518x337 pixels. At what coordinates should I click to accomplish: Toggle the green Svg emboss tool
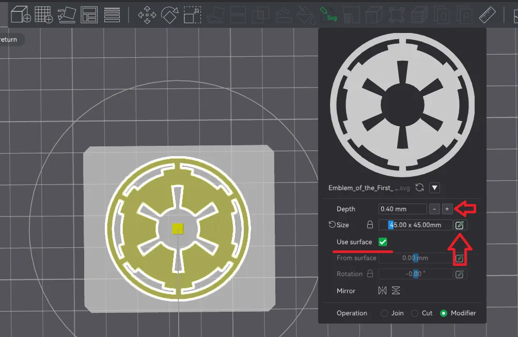click(x=328, y=15)
